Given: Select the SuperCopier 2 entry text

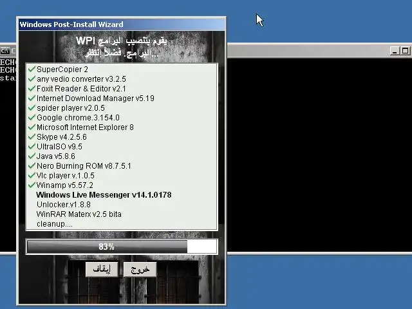Looking at the screenshot, I should coord(62,70).
